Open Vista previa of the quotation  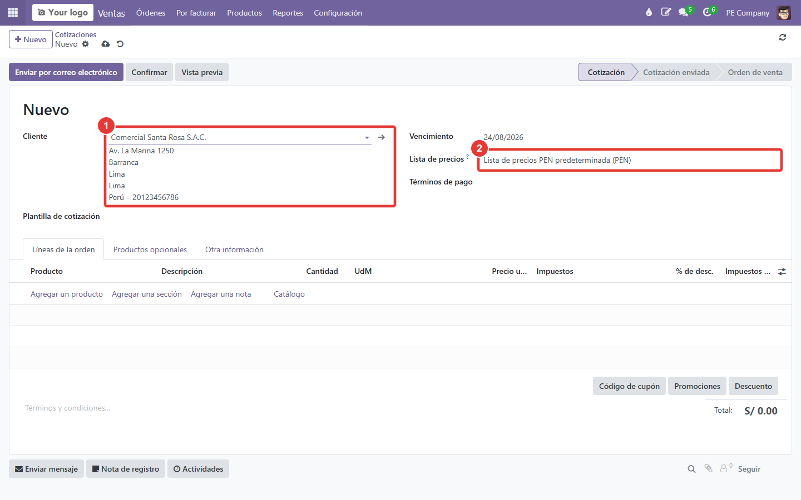tap(202, 72)
